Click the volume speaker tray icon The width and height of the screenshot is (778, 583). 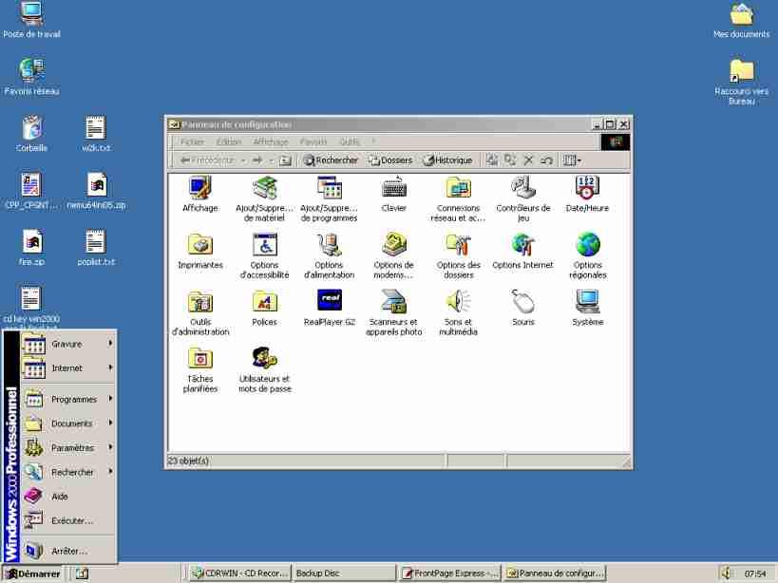pyautogui.click(x=728, y=574)
